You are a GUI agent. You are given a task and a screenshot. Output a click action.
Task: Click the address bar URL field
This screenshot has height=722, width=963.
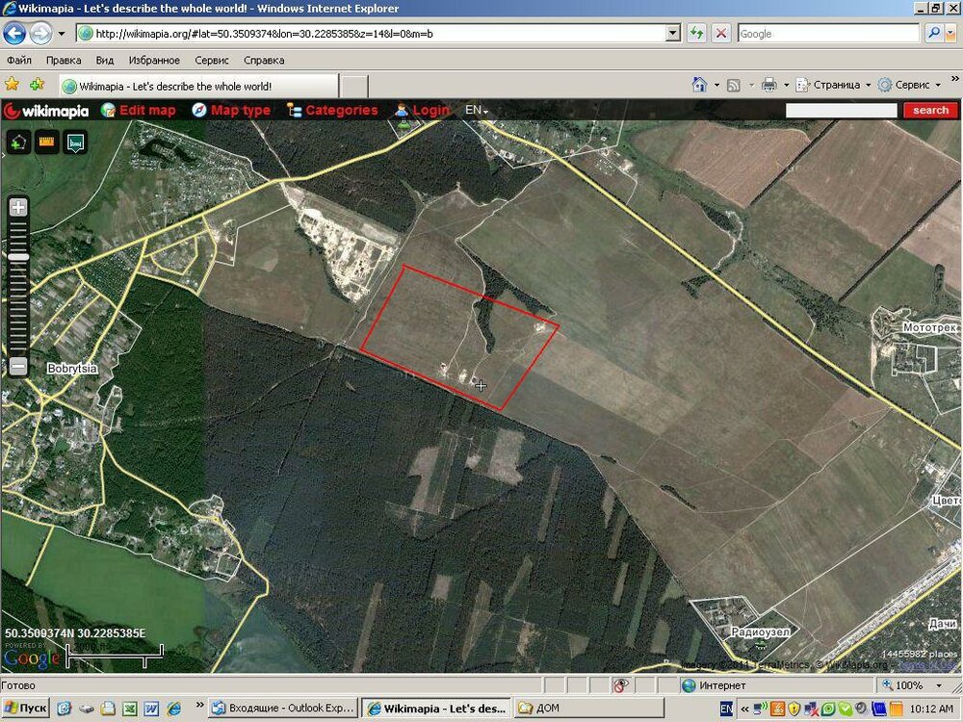point(371,34)
